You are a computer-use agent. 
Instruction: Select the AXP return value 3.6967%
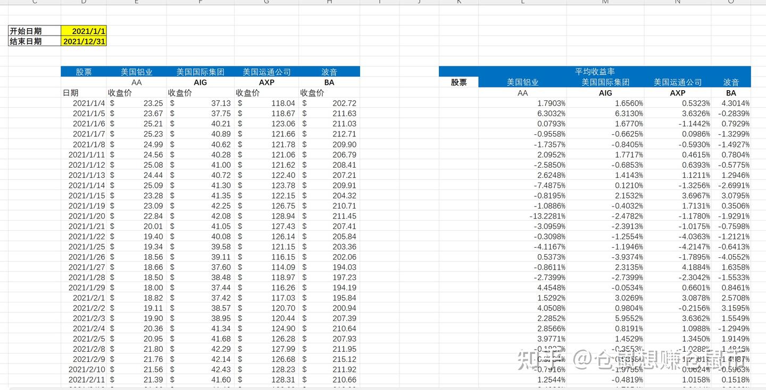[x=678, y=195]
